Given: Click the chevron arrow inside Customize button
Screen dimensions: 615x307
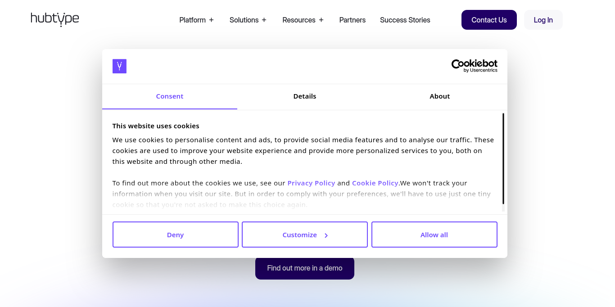Looking at the screenshot, I should 325,235.
